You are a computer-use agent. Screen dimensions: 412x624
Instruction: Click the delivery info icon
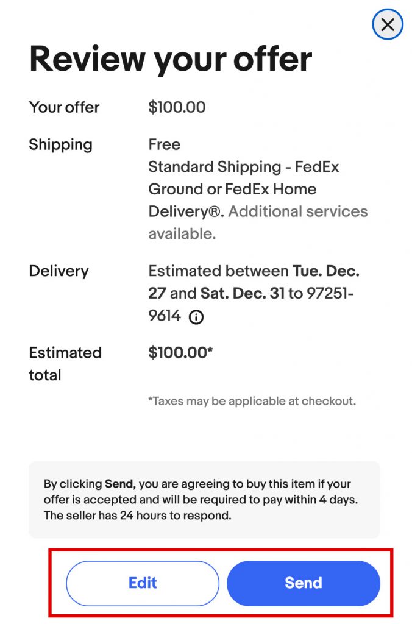click(196, 317)
